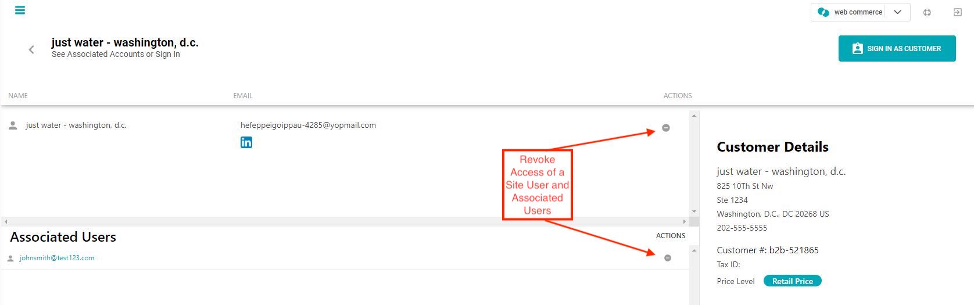Click the ACTIONS header in Associated Users
The width and height of the screenshot is (974, 305).
[671, 236]
